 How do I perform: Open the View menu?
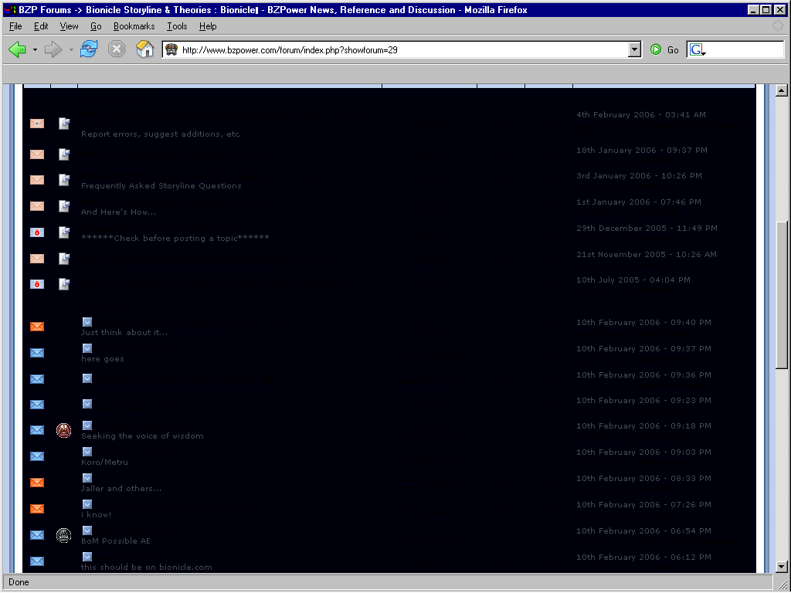click(69, 26)
